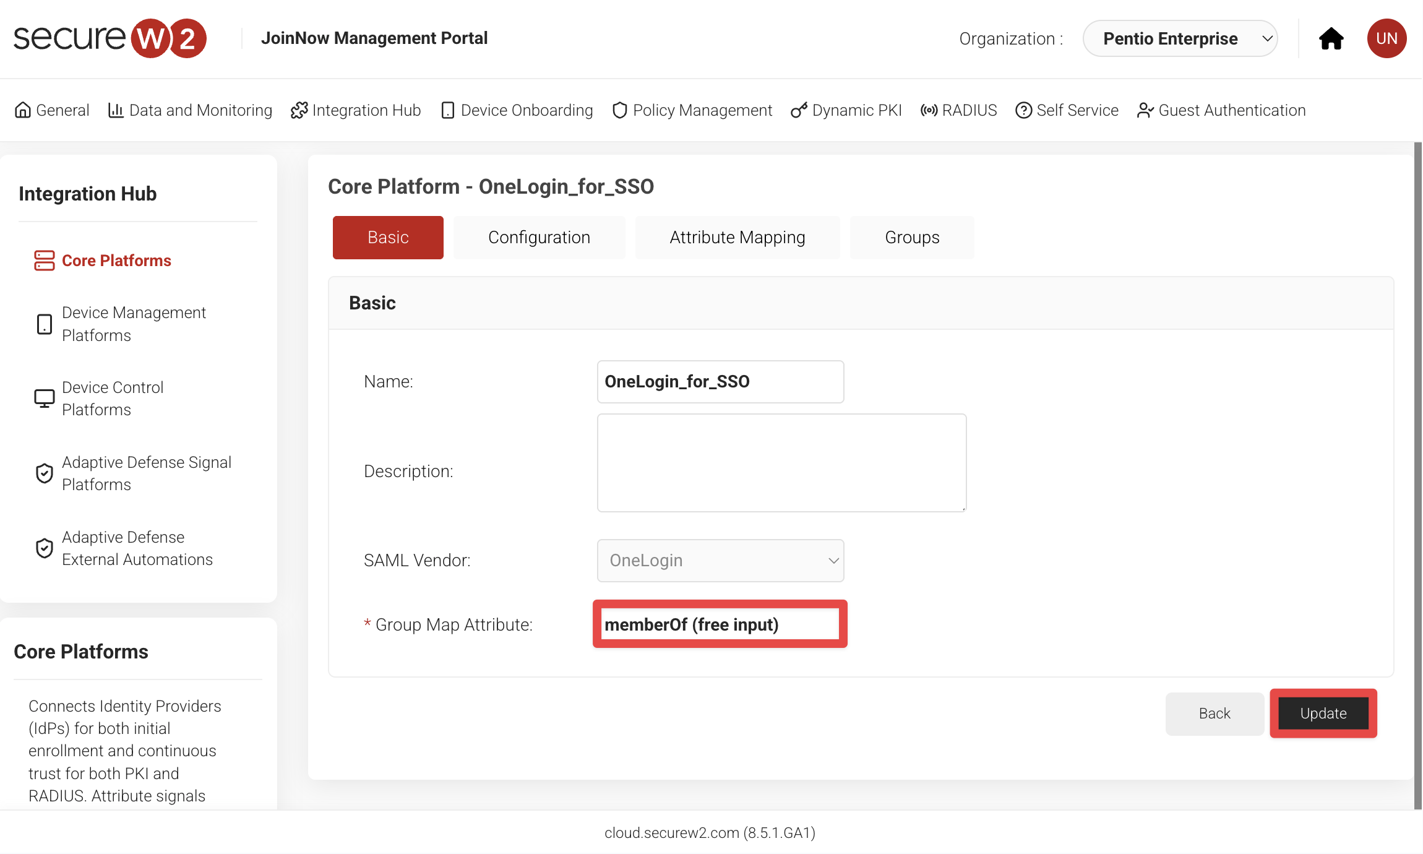Click the Core Platform - OneLogin_for_SSO heading
The width and height of the screenshot is (1423, 854).
(491, 186)
